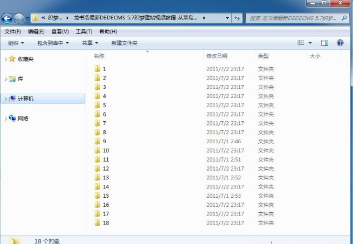Viewport: 353px width, 244px height.
Task: Open the 编辑(E) menu
Action: [36, 32]
